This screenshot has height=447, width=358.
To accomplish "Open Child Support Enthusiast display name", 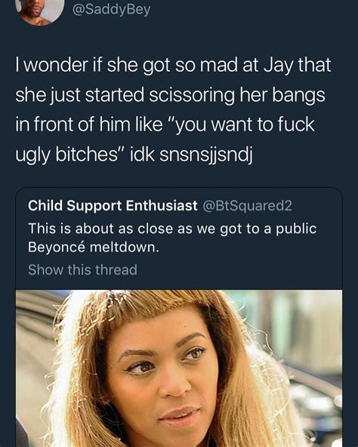I will pos(113,205).
